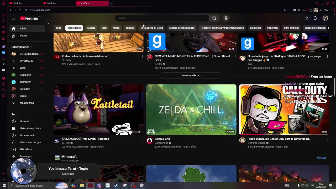Open Zelda & Chill video thumbnail
Image resolution: width=336 pixels, height=189 pixels.
191,109
